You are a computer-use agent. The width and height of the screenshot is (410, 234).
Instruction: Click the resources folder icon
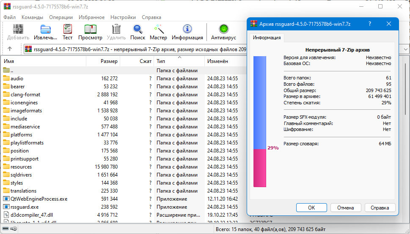6,166
